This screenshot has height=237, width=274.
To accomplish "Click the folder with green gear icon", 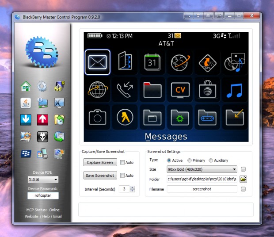I will click(180, 118).
